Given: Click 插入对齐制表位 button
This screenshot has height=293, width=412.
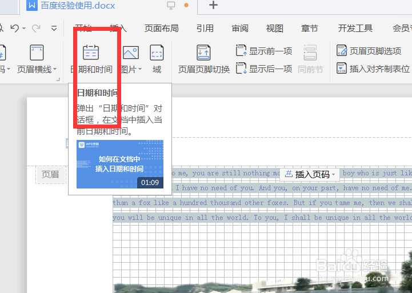Looking at the screenshot, I should (373, 69).
